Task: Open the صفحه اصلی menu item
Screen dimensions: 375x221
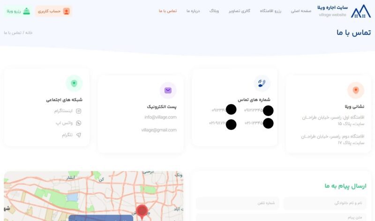Action: (301, 11)
